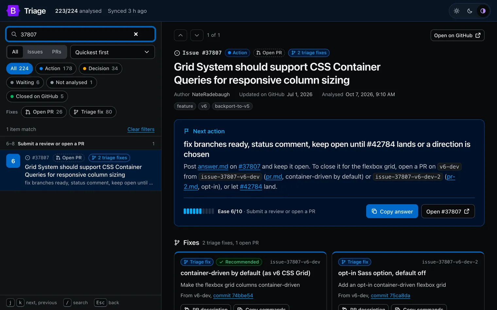This screenshot has height=310, width=497.
Task: Click the blue Action status badge
Action: (237, 53)
